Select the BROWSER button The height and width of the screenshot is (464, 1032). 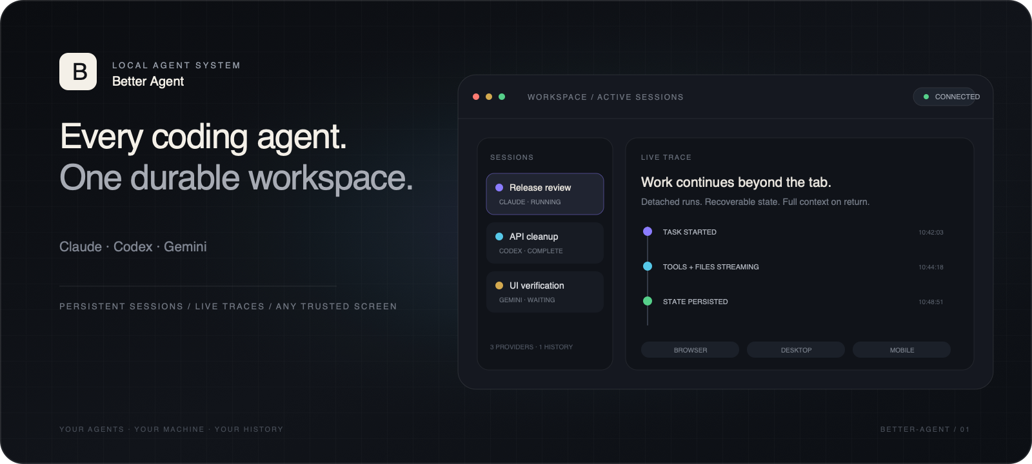click(x=690, y=350)
